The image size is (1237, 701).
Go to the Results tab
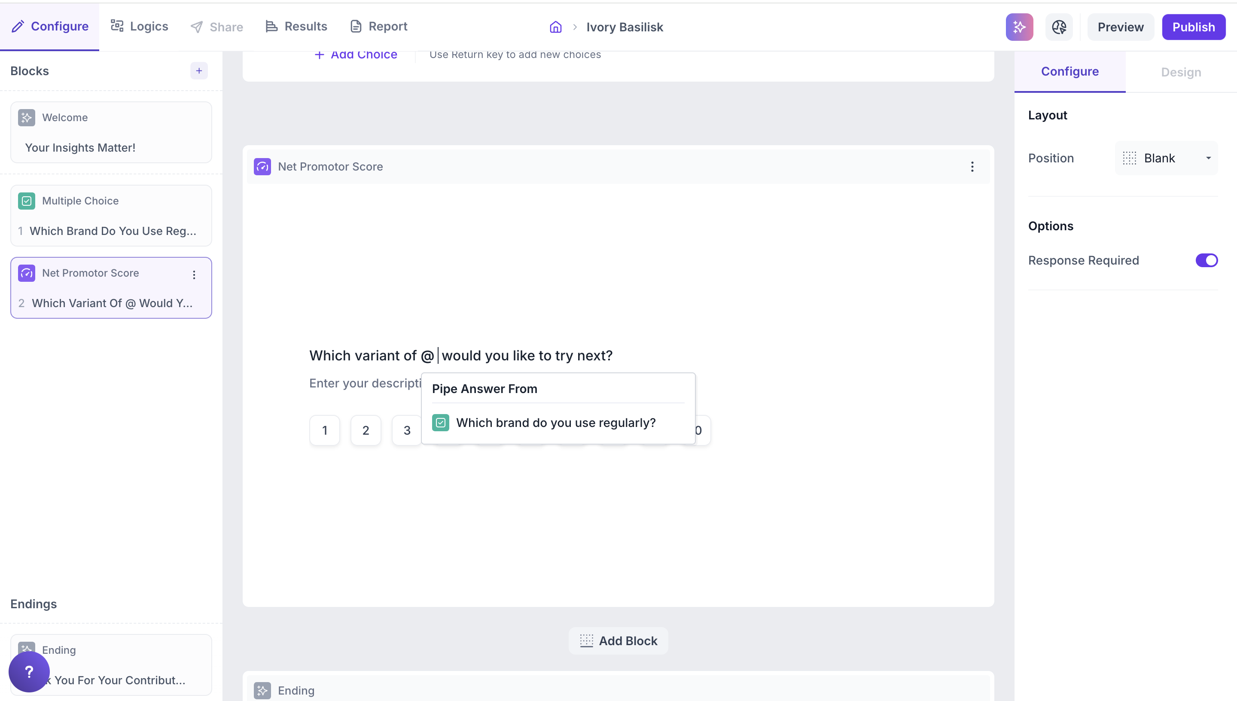coord(296,27)
